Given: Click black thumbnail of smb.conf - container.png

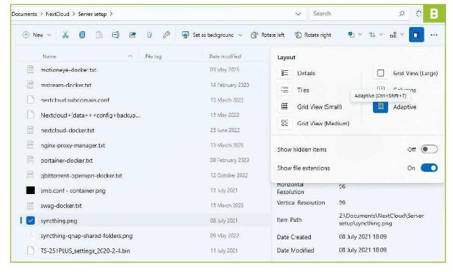Looking at the screenshot, I should click(x=31, y=191).
